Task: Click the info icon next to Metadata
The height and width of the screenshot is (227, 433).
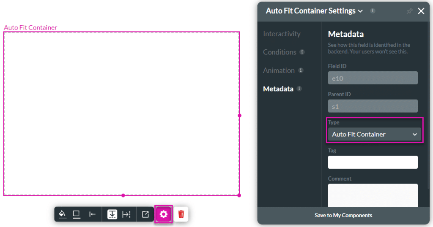Action: (x=299, y=89)
